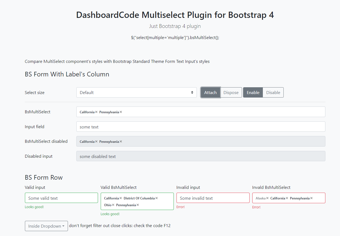Screen dimensions: 340x236
Task: Remove California from Invald BsMultiSelect
Action: (287, 198)
